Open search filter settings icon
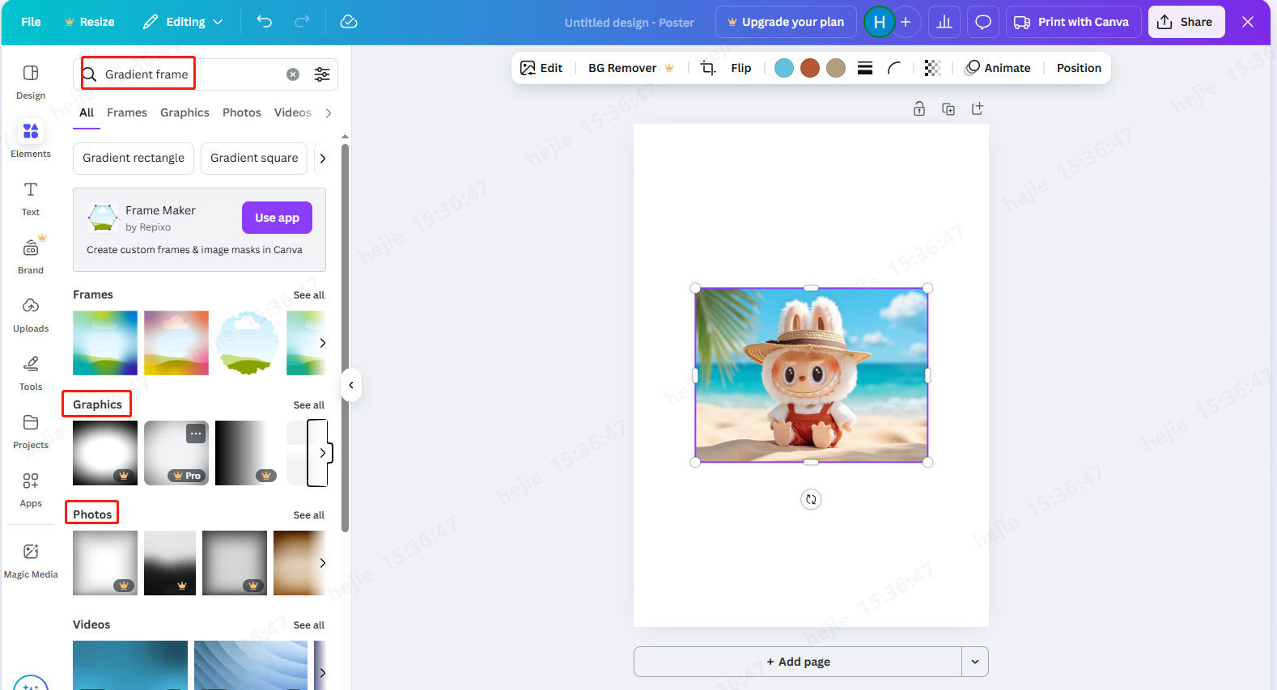The height and width of the screenshot is (690, 1277). coord(322,74)
